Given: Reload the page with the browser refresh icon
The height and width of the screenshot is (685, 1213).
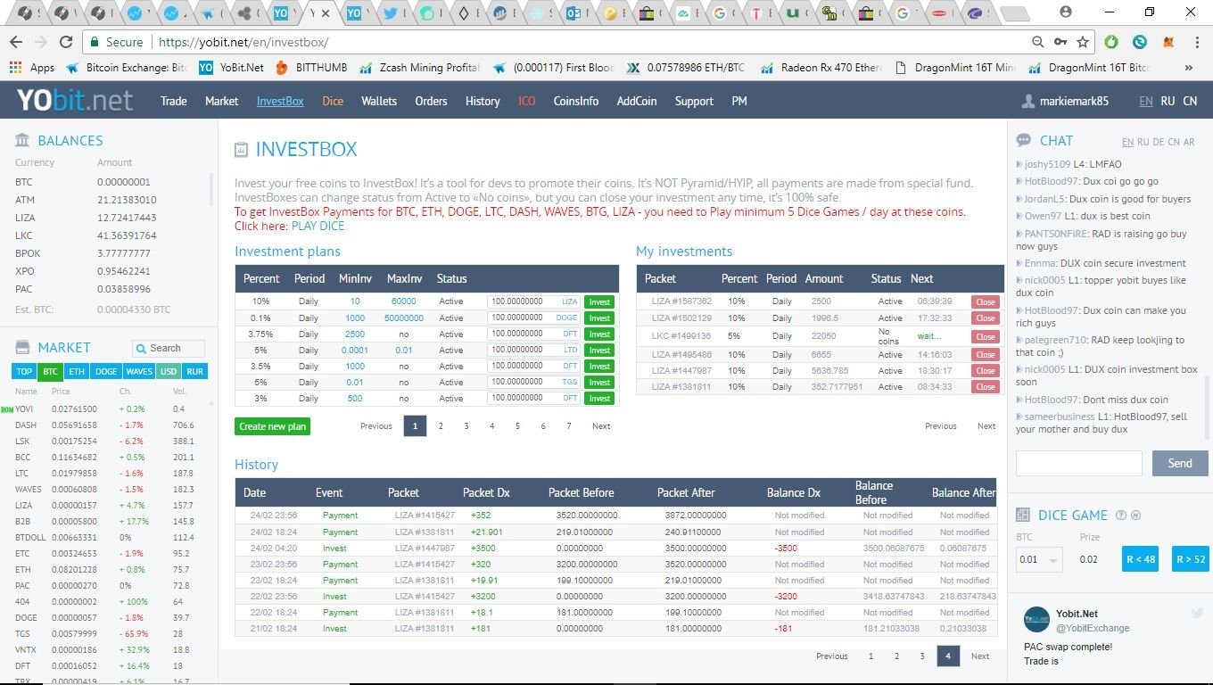Looking at the screenshot, I should tap(66, 42).
